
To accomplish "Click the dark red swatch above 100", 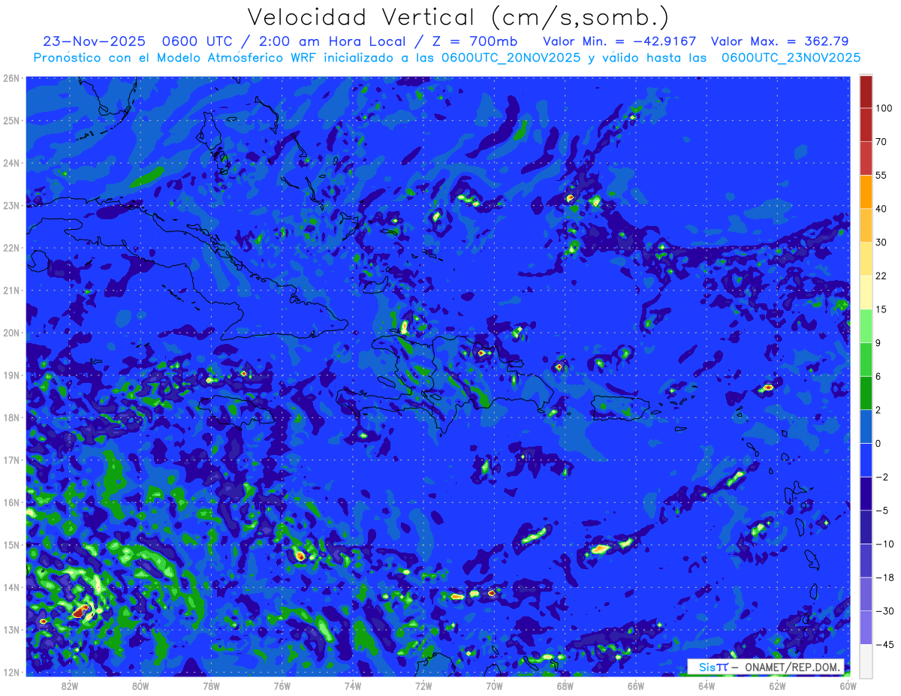I will click(x=866, y=92).
